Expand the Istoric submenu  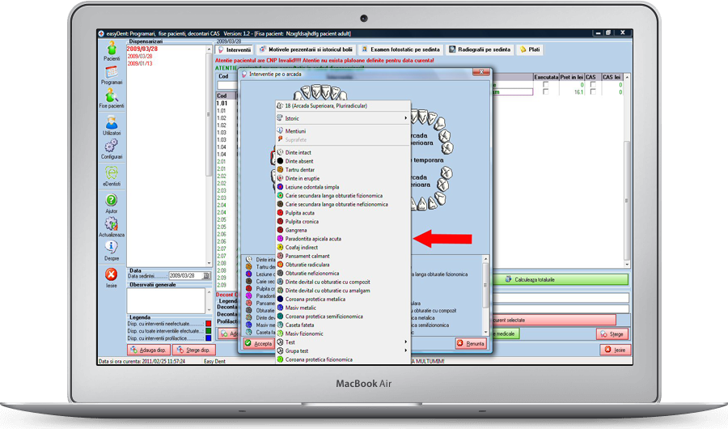[340, 118]
